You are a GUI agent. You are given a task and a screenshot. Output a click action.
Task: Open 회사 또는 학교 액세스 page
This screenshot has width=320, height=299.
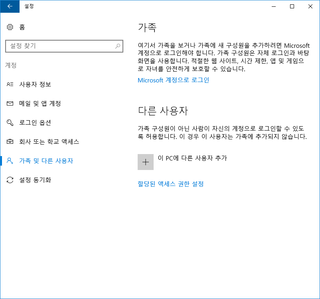click(49, 142)
